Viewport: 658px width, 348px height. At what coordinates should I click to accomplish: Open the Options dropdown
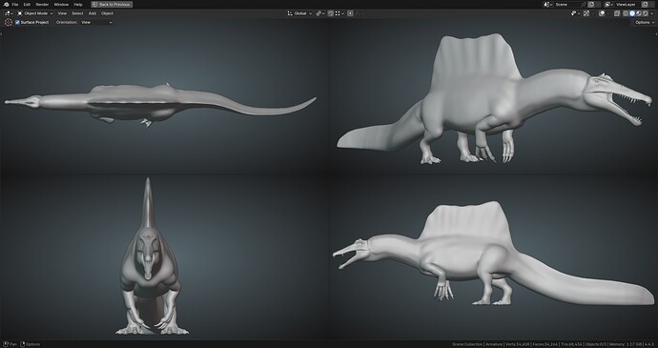644,22
